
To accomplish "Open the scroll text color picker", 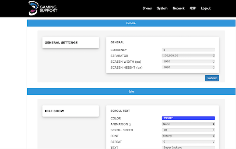I will pos(188,118).
